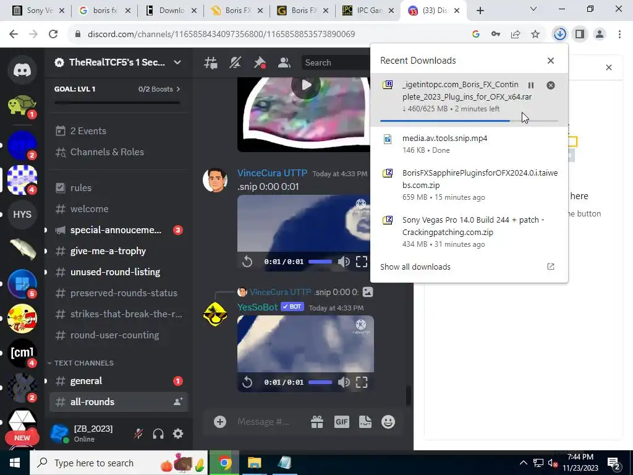Open Chrome tab search dropdown
Viewport: 633px width, 475px height.
coord(533,9)
